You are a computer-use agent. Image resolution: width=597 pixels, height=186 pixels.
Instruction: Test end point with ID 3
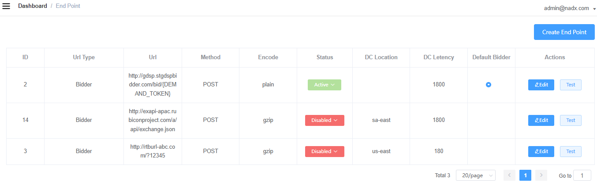(x=571, y=151)
